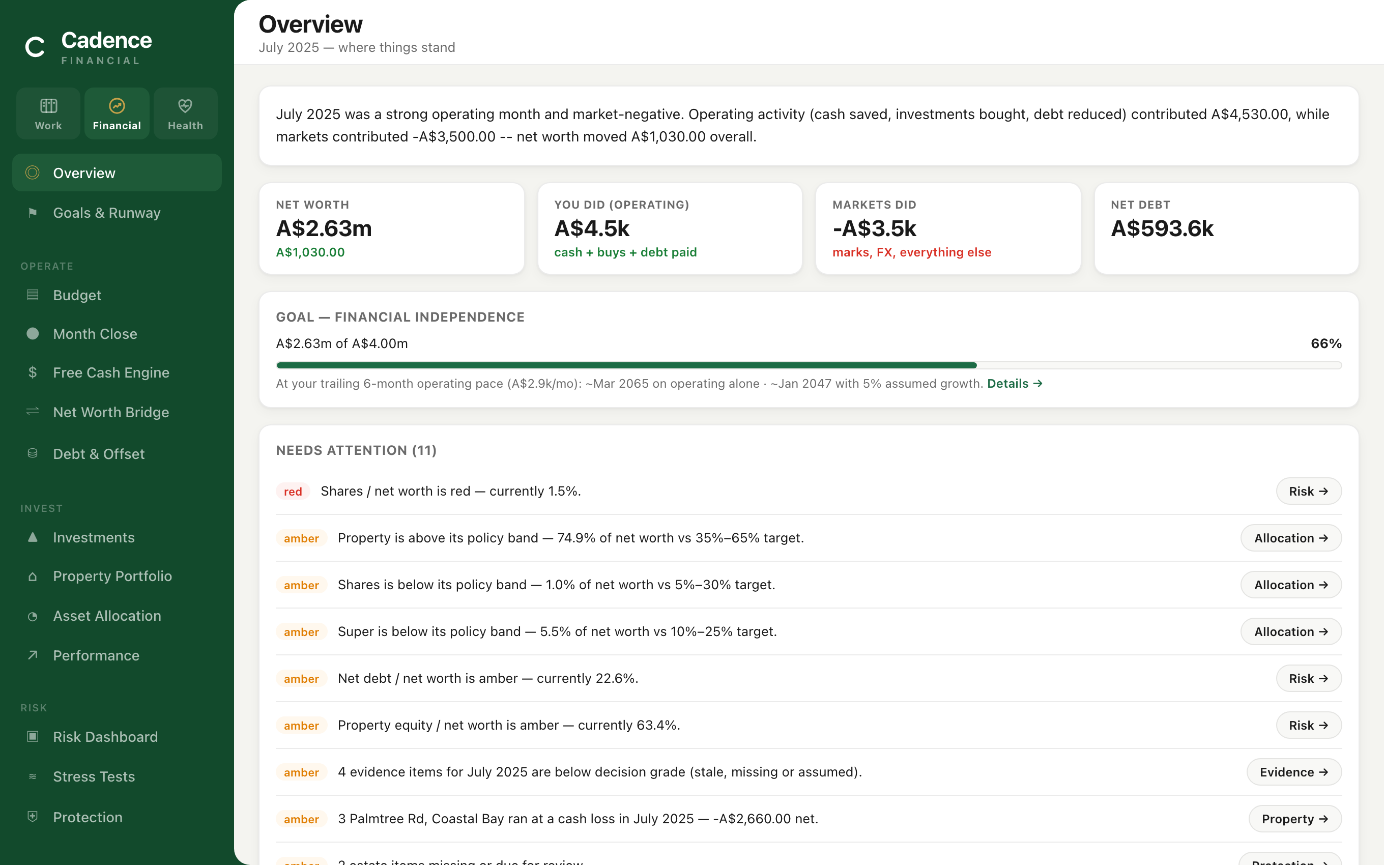The image size is (1384, 865).
Task: Click the Overview circle icon in sidebar
Action: coord(33,173)
